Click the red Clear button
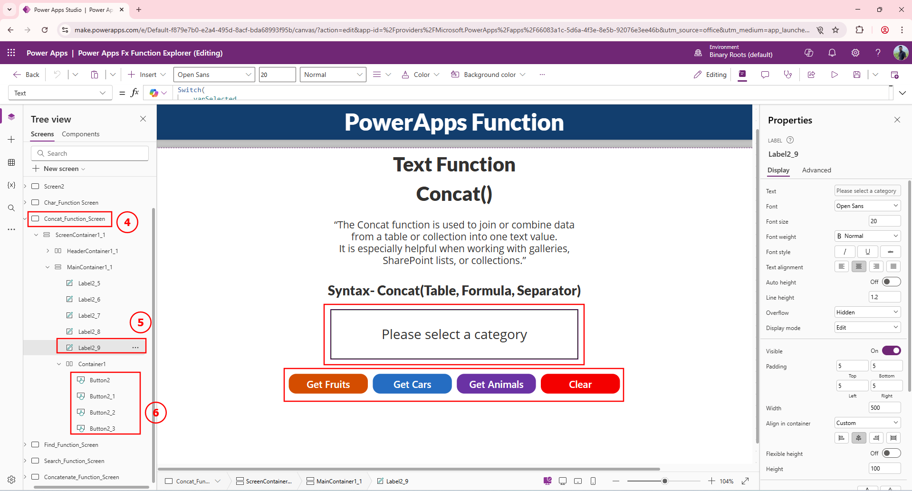912x491 pixels. point(580,384)
